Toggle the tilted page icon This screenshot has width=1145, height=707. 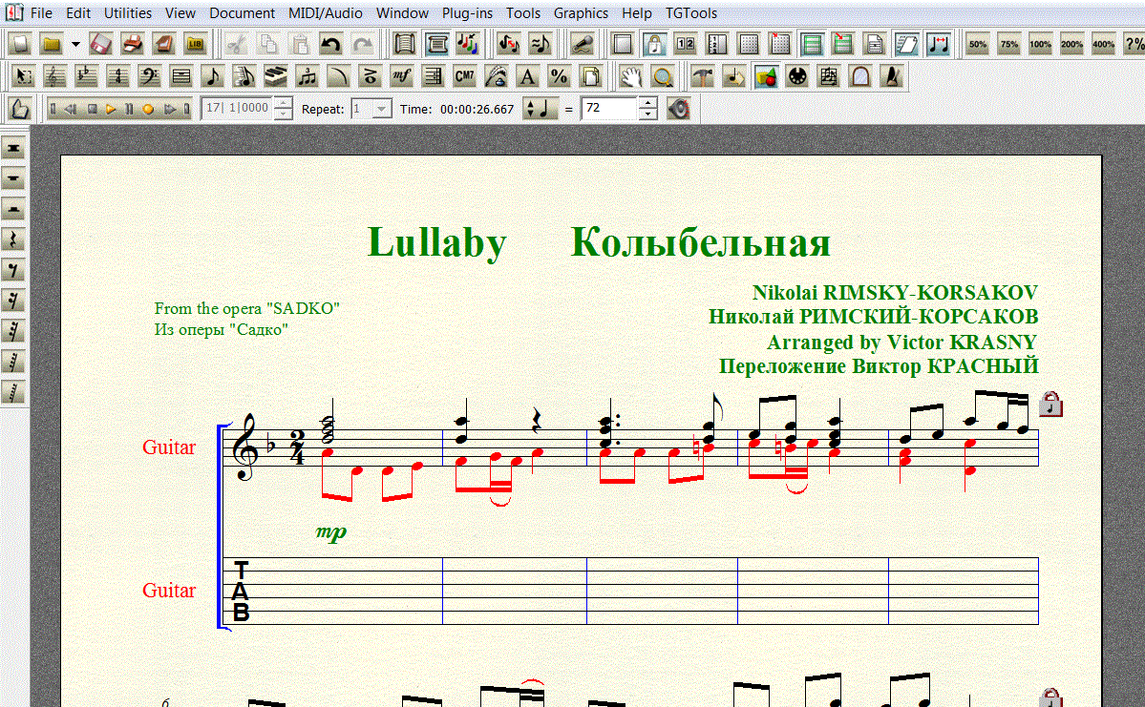(x=906, y=44)
